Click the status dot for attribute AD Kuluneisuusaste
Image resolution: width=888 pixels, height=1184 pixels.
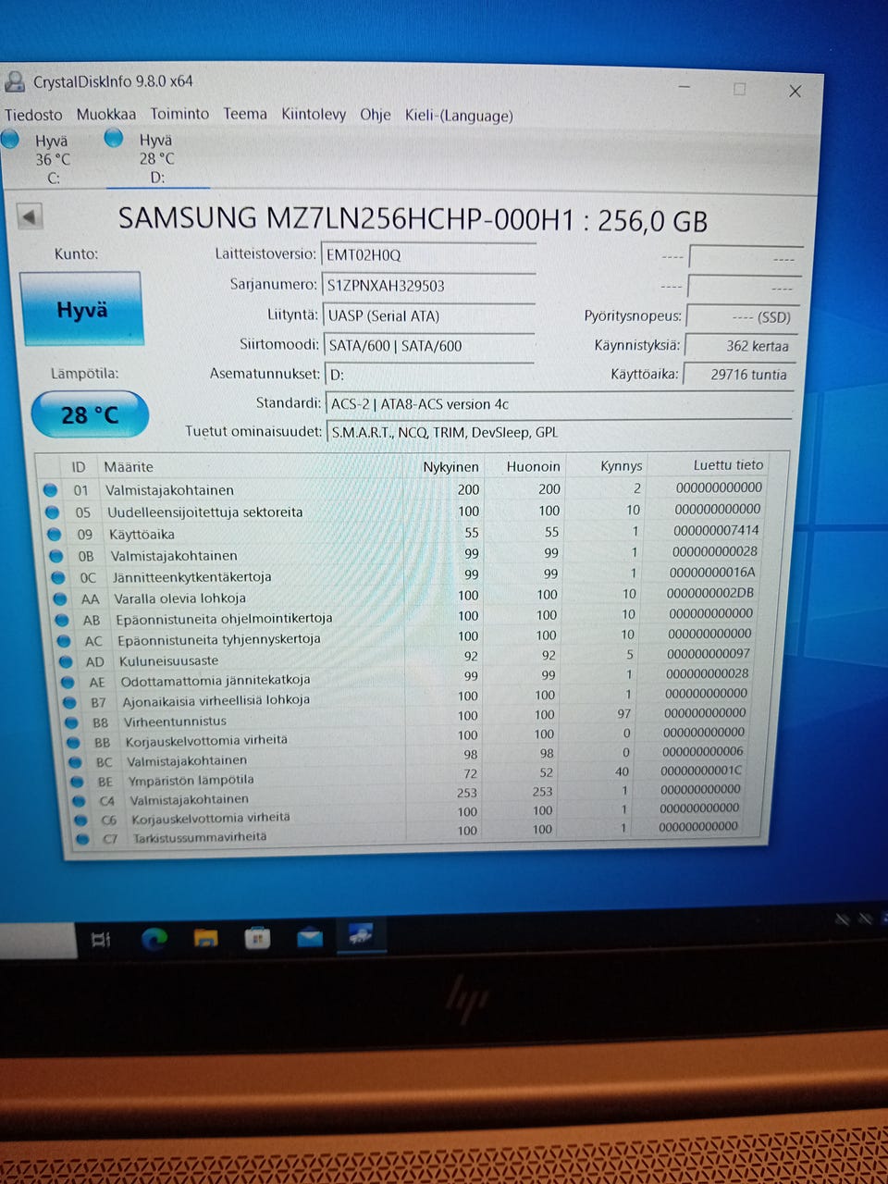pos(66,661)
